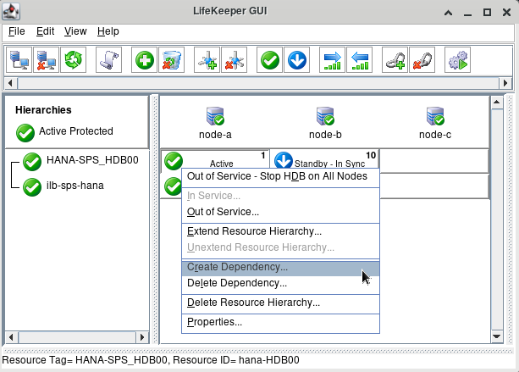Image resolution: width=519 pixels, height=372 pixels.
Task: Click the node-a label
Action: [x=215, y=135]
